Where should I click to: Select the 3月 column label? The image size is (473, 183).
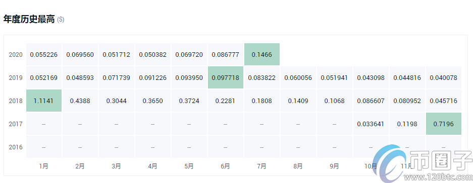coord(117,166)
